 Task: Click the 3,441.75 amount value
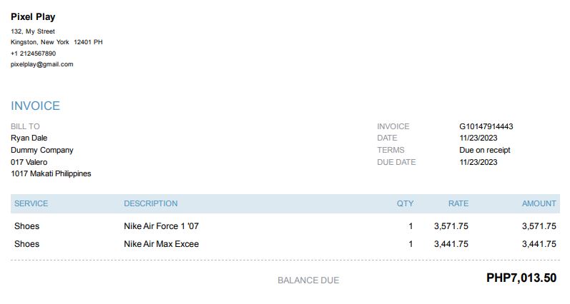[539, 244]
